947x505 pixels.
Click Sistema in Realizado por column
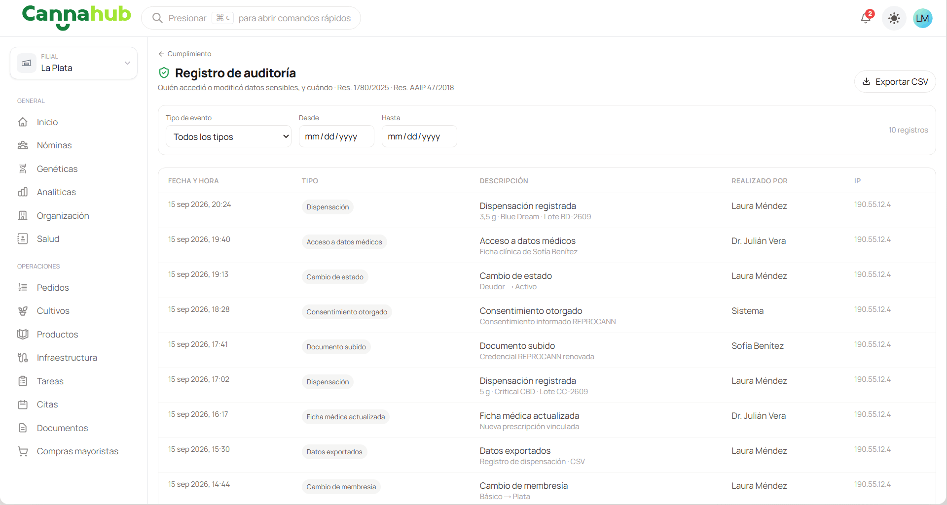pyautogui.click(x=747, y=311)
